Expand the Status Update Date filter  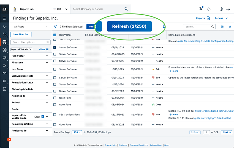click(x=47, y=89)
